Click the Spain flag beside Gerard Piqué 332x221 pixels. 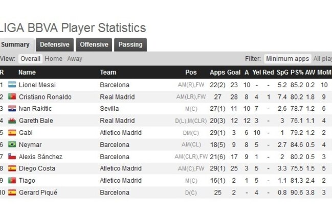pyautogui.click(x=12, y=192)
